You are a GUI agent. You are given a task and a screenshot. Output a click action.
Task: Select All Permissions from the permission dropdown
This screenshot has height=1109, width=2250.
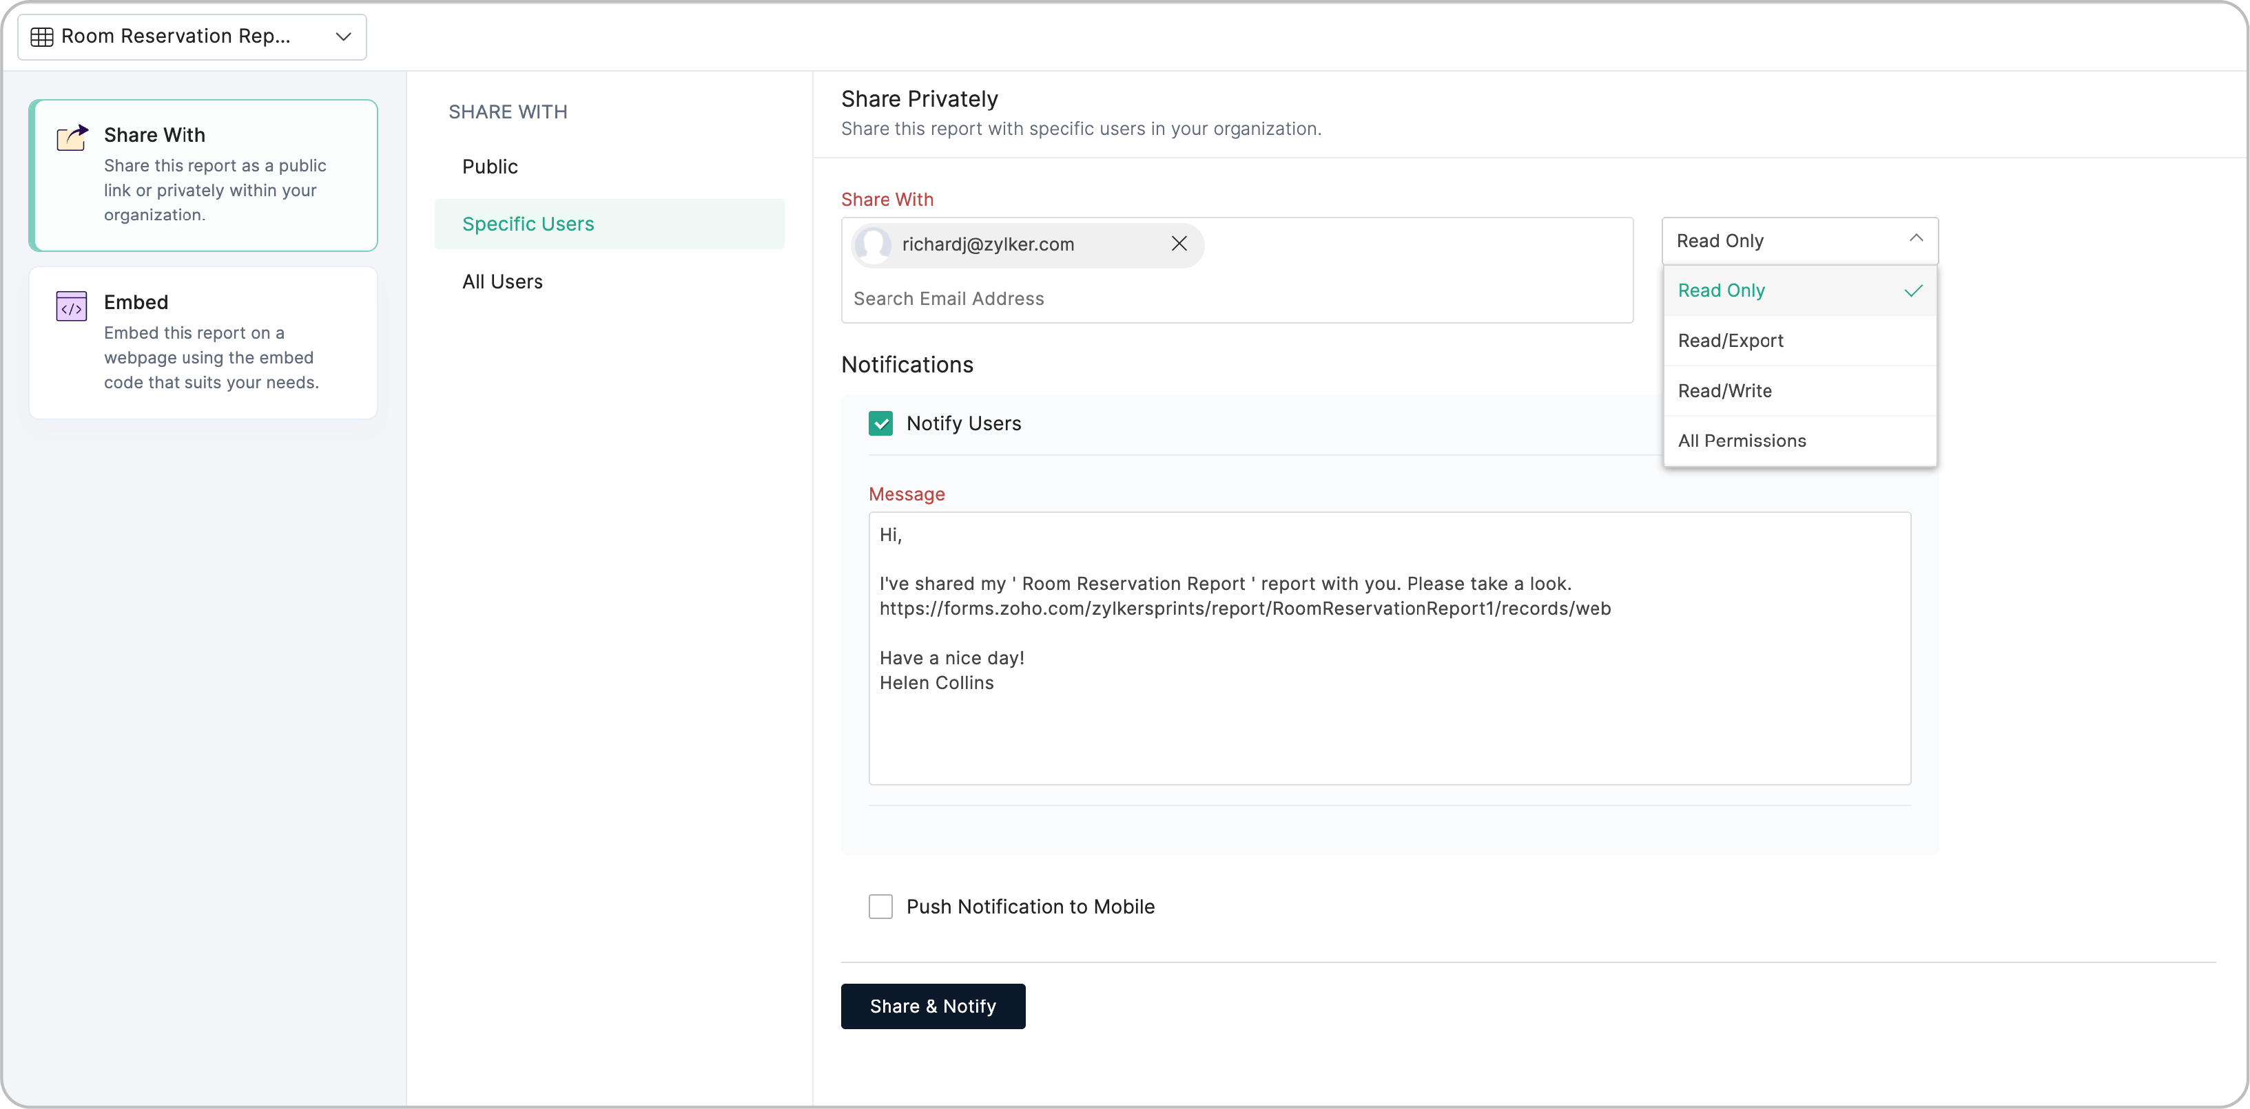[1742, 441]
